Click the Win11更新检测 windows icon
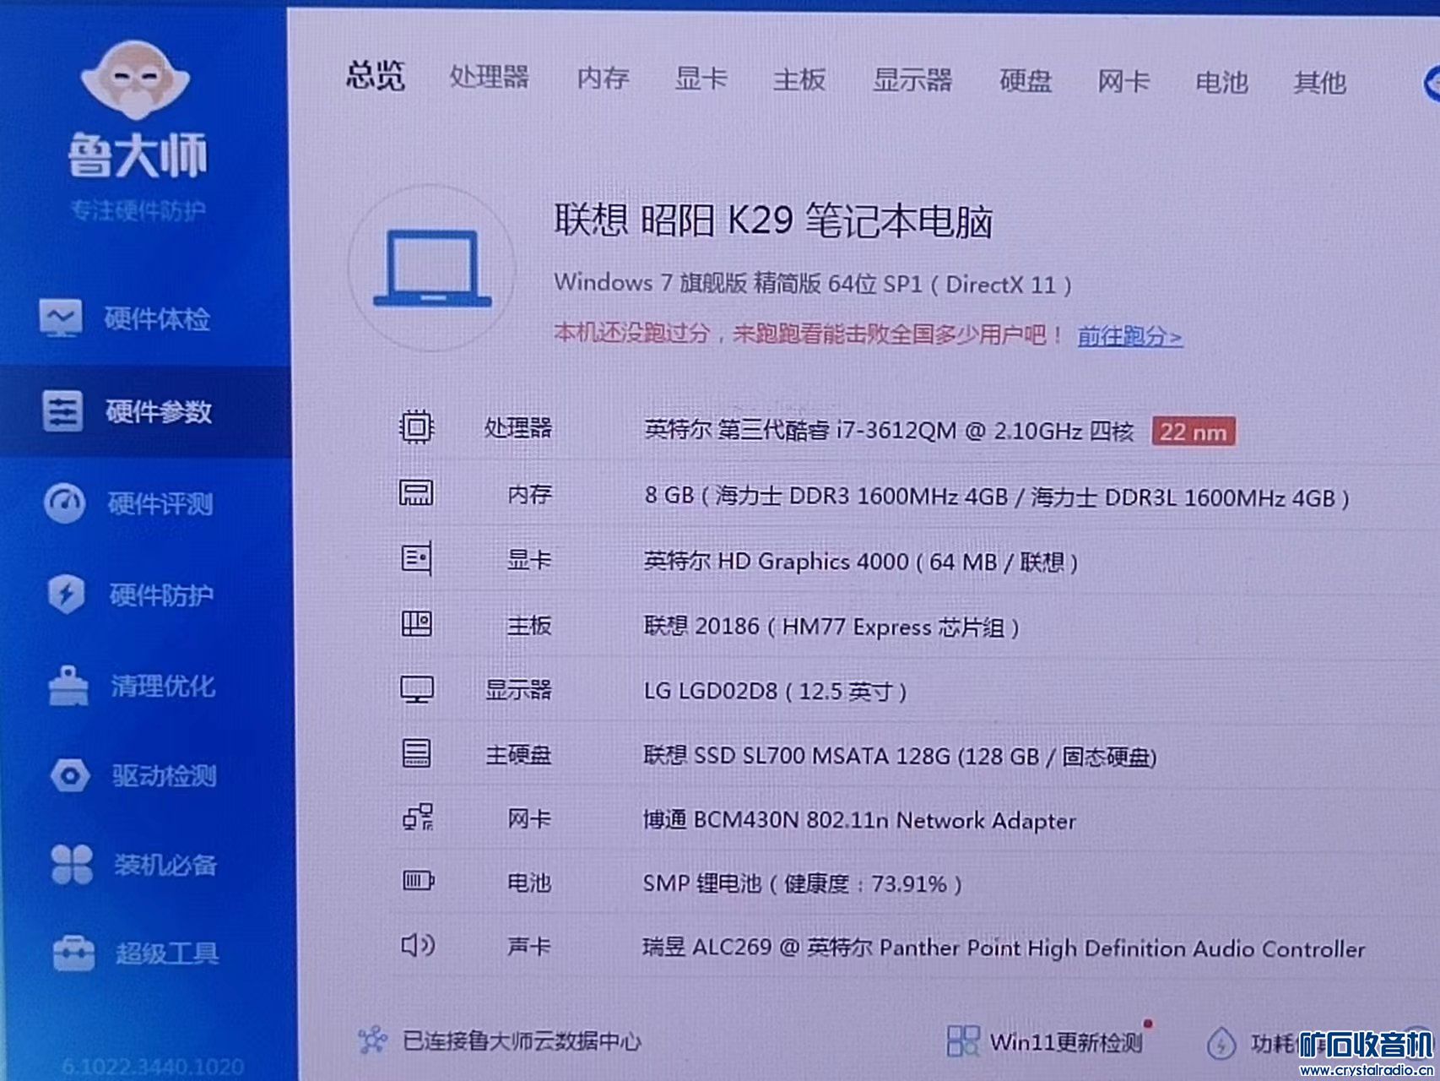The width and height of the screenshot is (1440, 1081). tap(963, 1040)
